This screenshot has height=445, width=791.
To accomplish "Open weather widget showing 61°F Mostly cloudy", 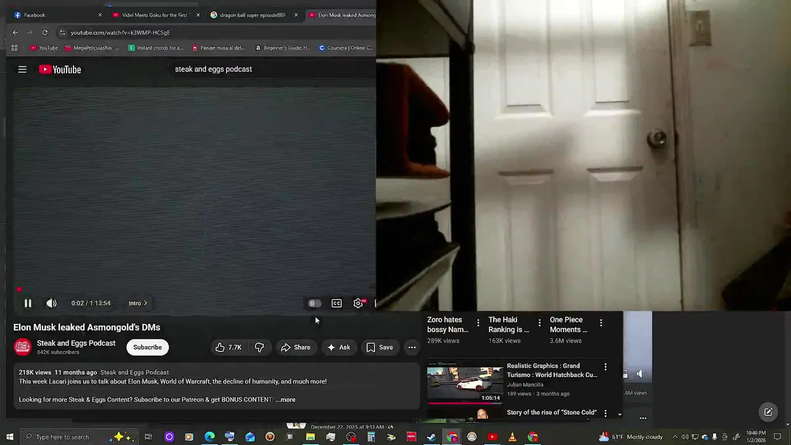I will click(630, 437).
